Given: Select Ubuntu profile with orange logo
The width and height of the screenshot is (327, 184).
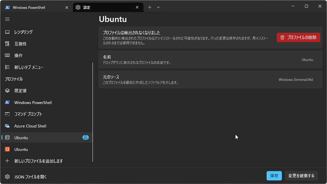Looking at the screenshot, I should point(21,149).
